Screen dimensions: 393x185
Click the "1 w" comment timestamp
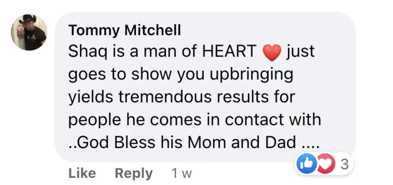181,174
